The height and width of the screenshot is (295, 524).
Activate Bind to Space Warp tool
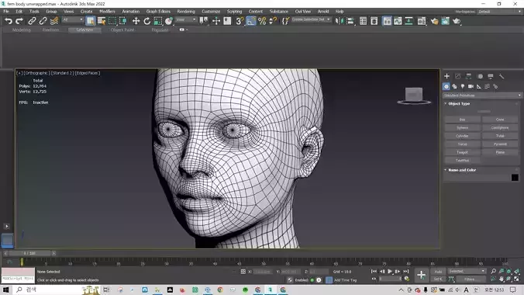[x=53, y=21]
